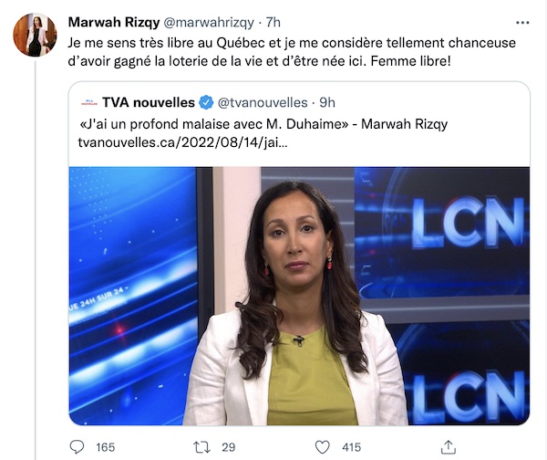Click the quoted tweet text about M. Duhaime

click(263, 124)
